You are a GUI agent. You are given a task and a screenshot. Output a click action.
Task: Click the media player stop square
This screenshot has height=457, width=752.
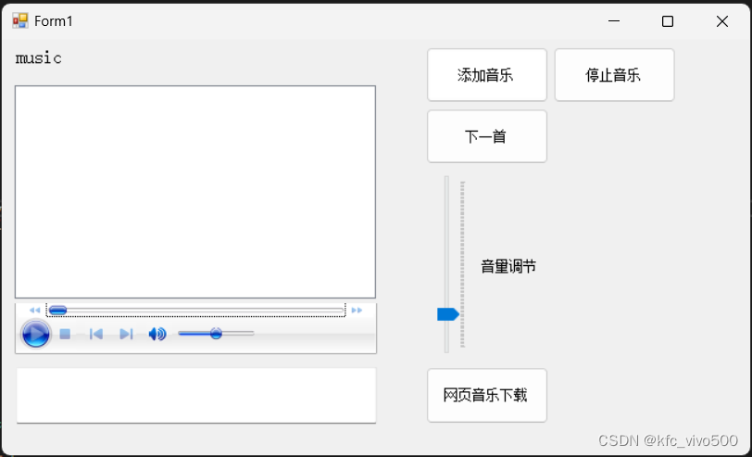point(65,334)
